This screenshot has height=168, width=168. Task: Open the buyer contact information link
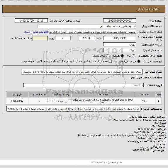point(36,32)
